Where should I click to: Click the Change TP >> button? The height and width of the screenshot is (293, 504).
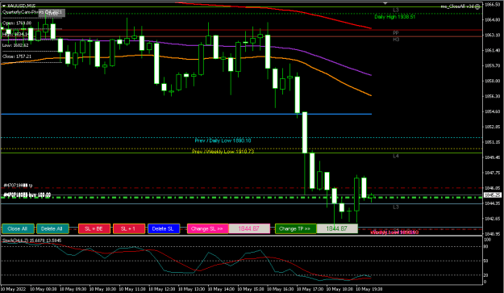(x=295, y=228)
